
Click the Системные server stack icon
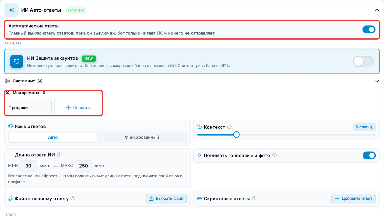7,81
